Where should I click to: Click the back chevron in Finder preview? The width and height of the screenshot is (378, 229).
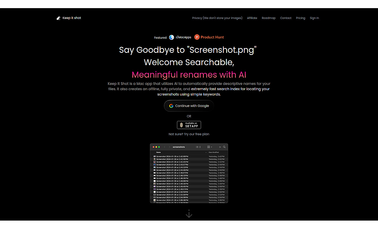pos(165,147)
